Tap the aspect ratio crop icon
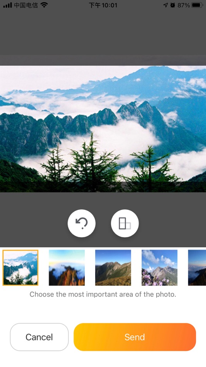206x367 pixels. (x=125, y=223)
